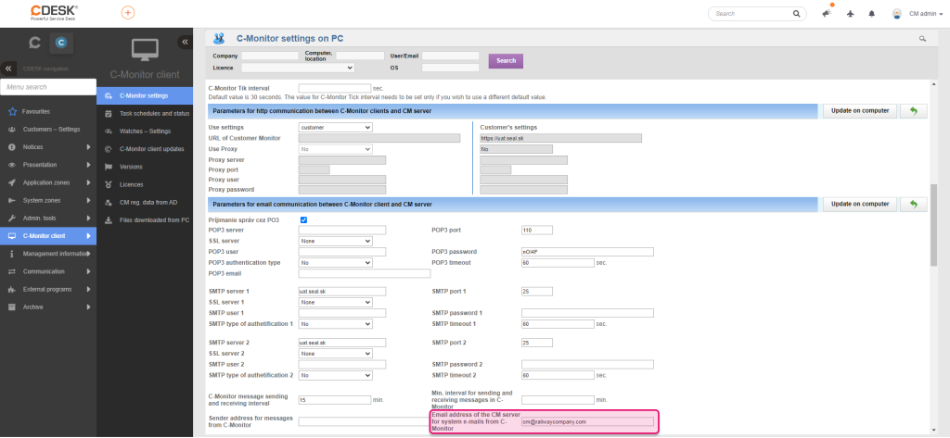The image size is (950, 438).
Task: Click the small magnifier icon in page header
Action: tap(923, 38)
